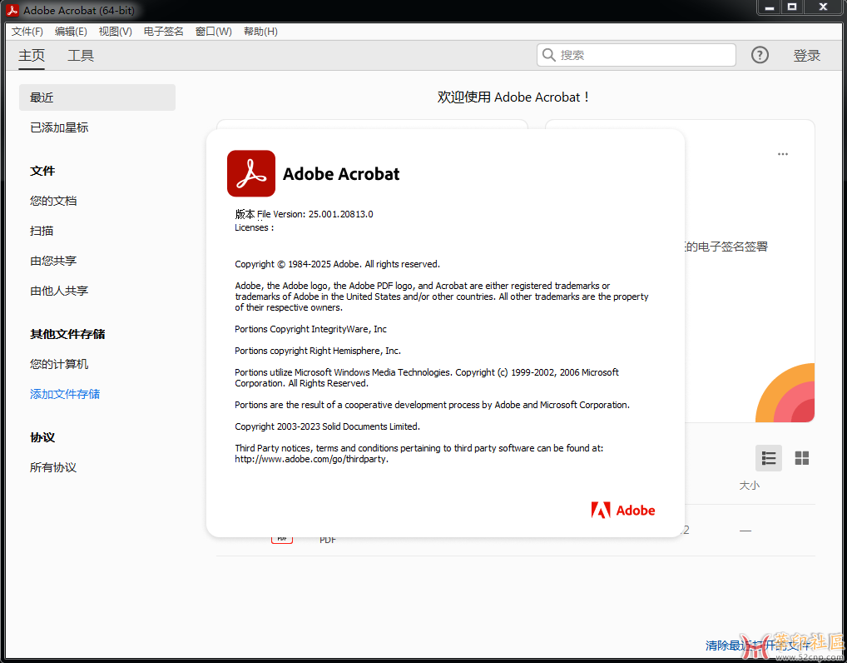Open the 文件(F) menu
Viewport: 847px width, 663px height.
[x=27, y=32]
